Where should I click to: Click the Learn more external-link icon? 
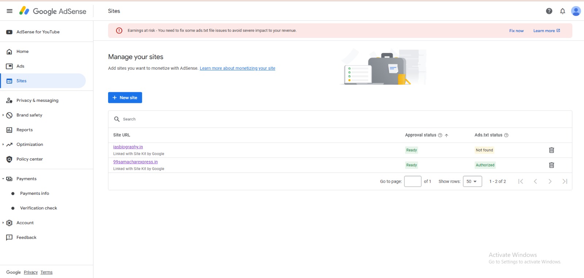pyautogui.click(x=558, y=31)
